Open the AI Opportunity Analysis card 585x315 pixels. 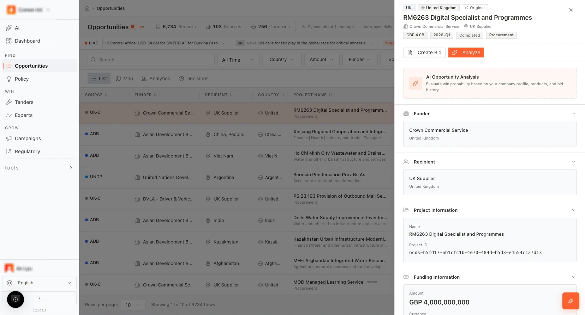click(x=490, y=83)
